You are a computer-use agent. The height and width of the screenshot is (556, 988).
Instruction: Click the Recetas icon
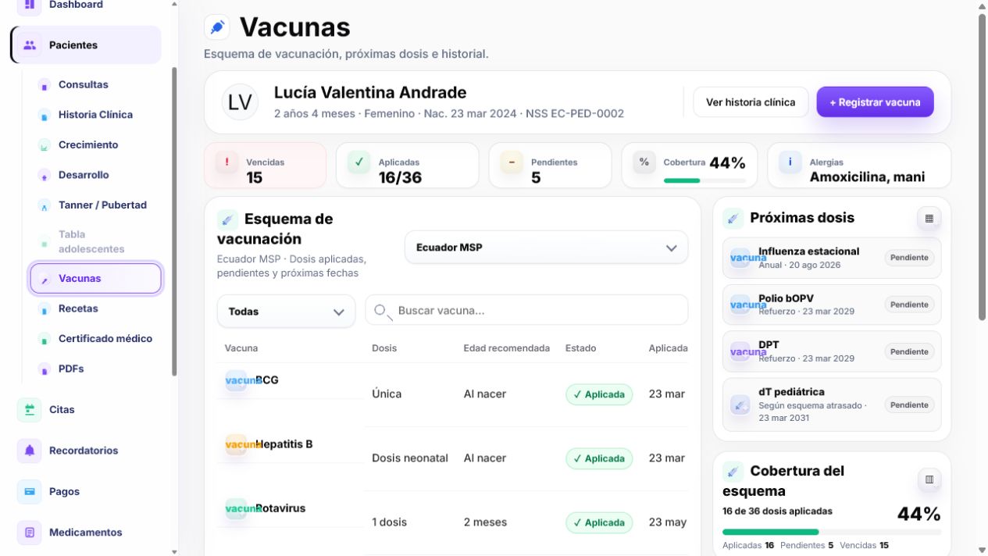pos(45,309)
